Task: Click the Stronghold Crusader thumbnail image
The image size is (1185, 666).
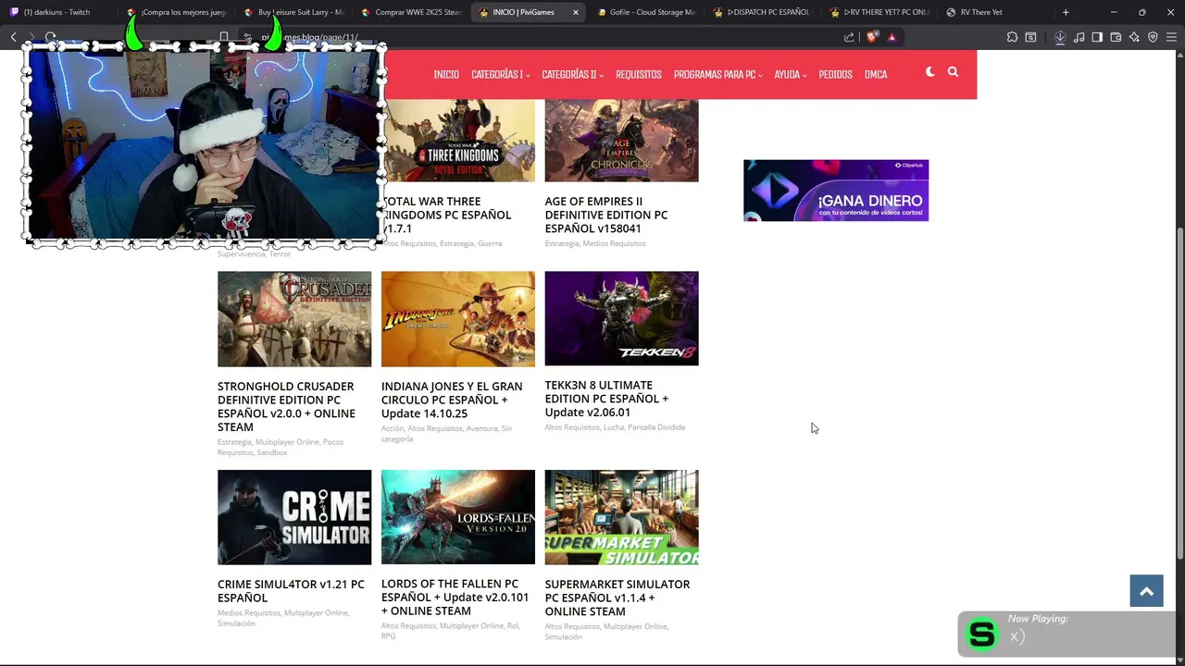Action: click(294, 319)
